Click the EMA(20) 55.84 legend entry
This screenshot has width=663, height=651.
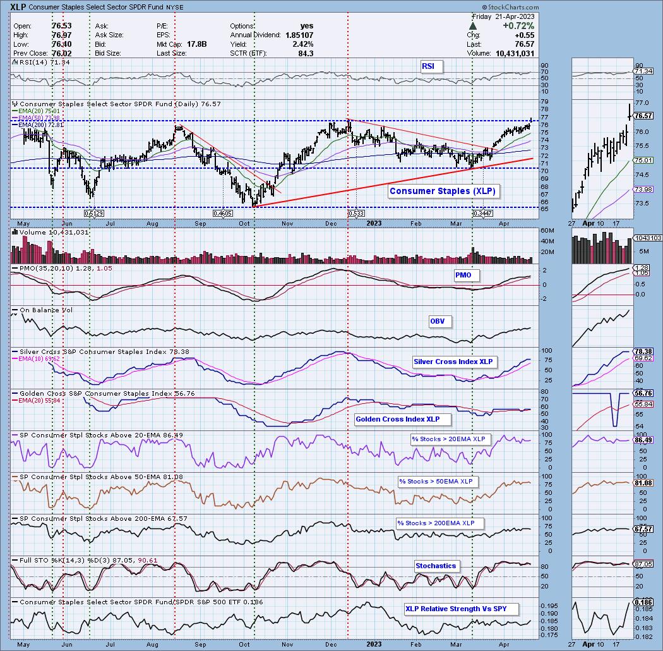pyautogui.click(x=37, y=401)
